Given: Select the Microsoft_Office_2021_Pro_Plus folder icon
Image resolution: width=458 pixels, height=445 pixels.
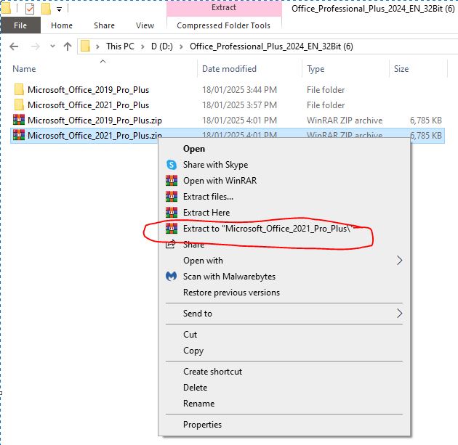Looking at the screenshot, I should tap(19, 105).
